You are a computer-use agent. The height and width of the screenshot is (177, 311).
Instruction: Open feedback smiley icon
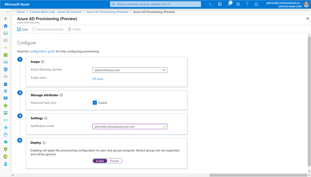257,4
